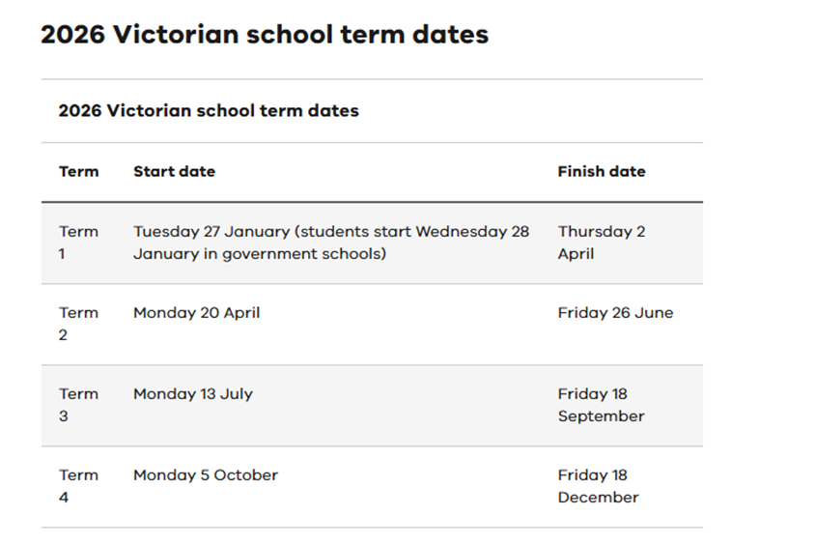The width and height of the screenshot is (816, 544).
Task: Click the 'Monday 13 July' start date
Action: (192, 394)
